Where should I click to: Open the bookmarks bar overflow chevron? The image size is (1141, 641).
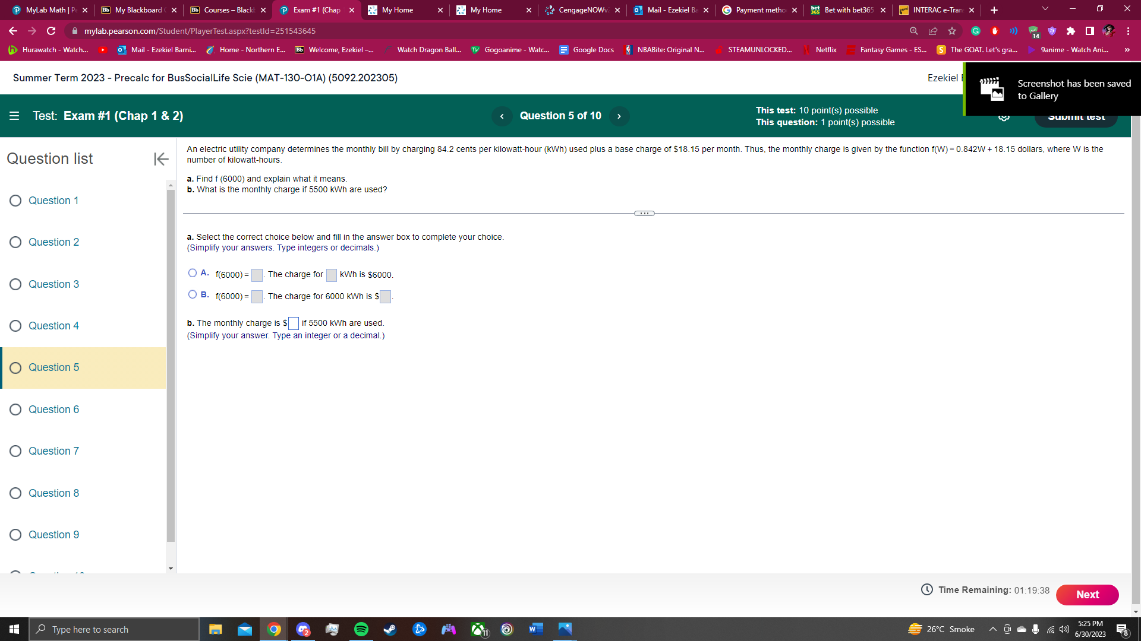click(x=1127, y=50)
